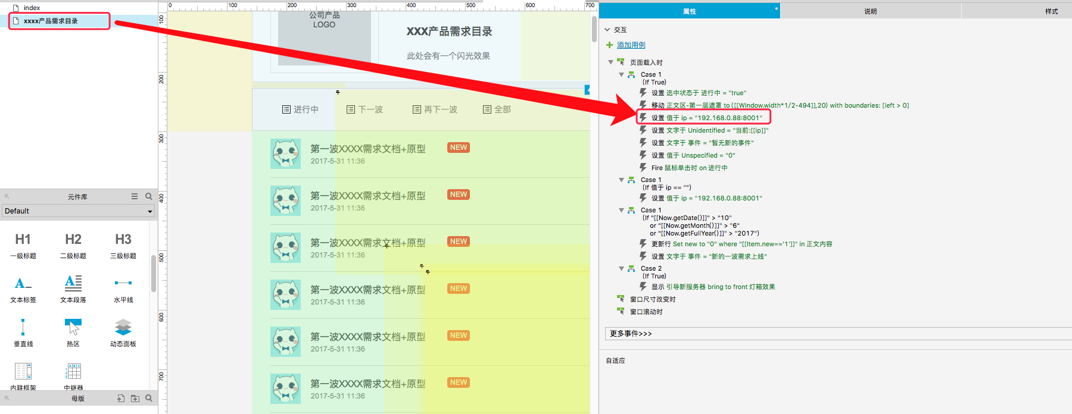Select action 设置 文字于 事件 = "新的一波需求上线"
The height and width of the screenshot is (414, 1072).
coord(709,256)
